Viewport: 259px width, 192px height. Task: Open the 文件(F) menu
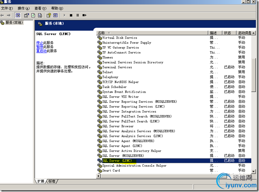pyautogui.click(x=7, y=8)
